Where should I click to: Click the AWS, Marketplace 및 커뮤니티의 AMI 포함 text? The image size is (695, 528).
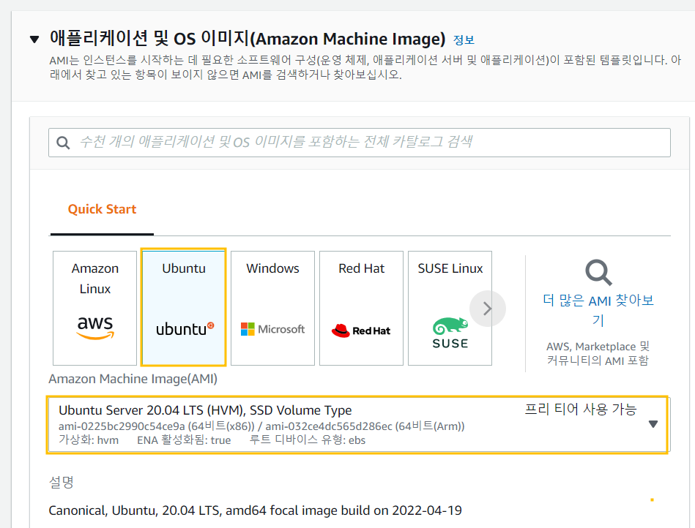tap(598, 353)
